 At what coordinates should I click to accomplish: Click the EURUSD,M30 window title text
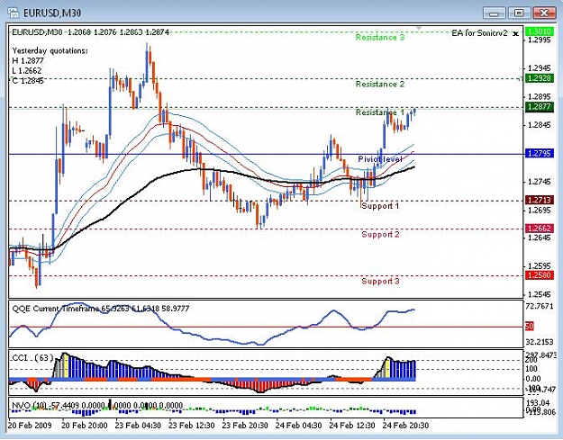coord(52,13)
